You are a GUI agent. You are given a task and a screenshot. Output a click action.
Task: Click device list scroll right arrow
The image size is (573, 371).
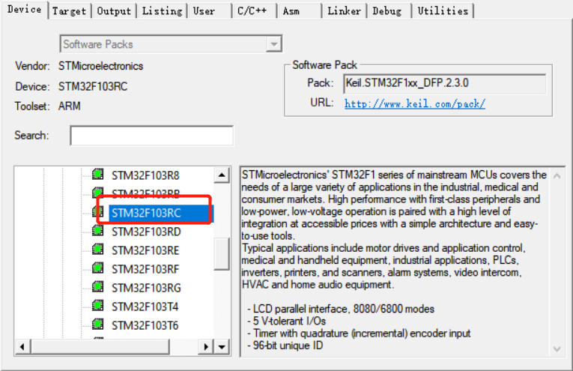[x=206, y=346]
